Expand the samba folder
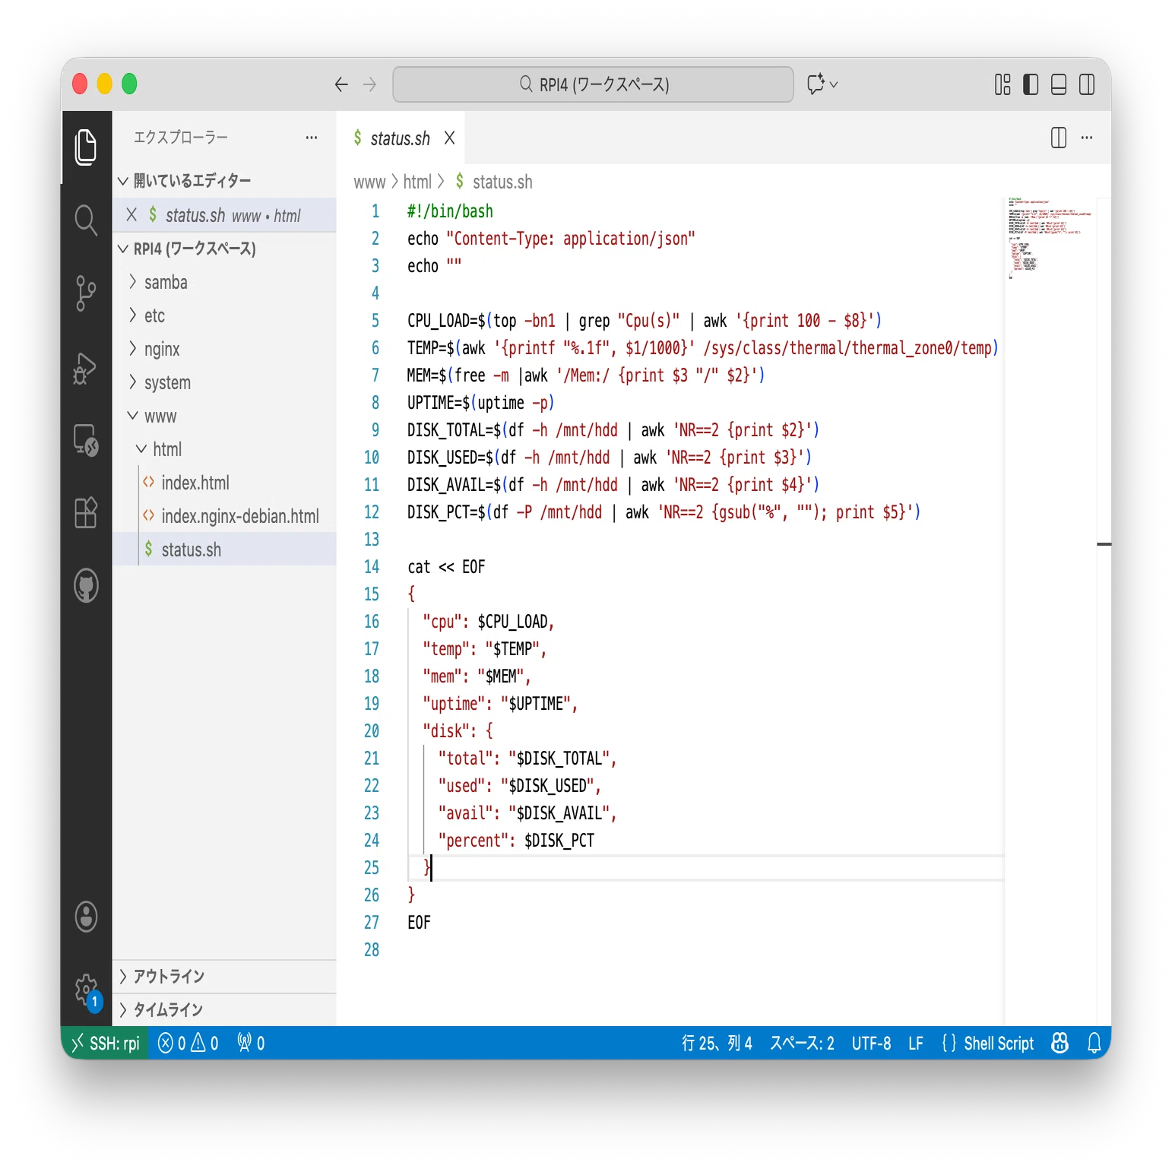The image size is (1172, 1172). pos(225,282)
